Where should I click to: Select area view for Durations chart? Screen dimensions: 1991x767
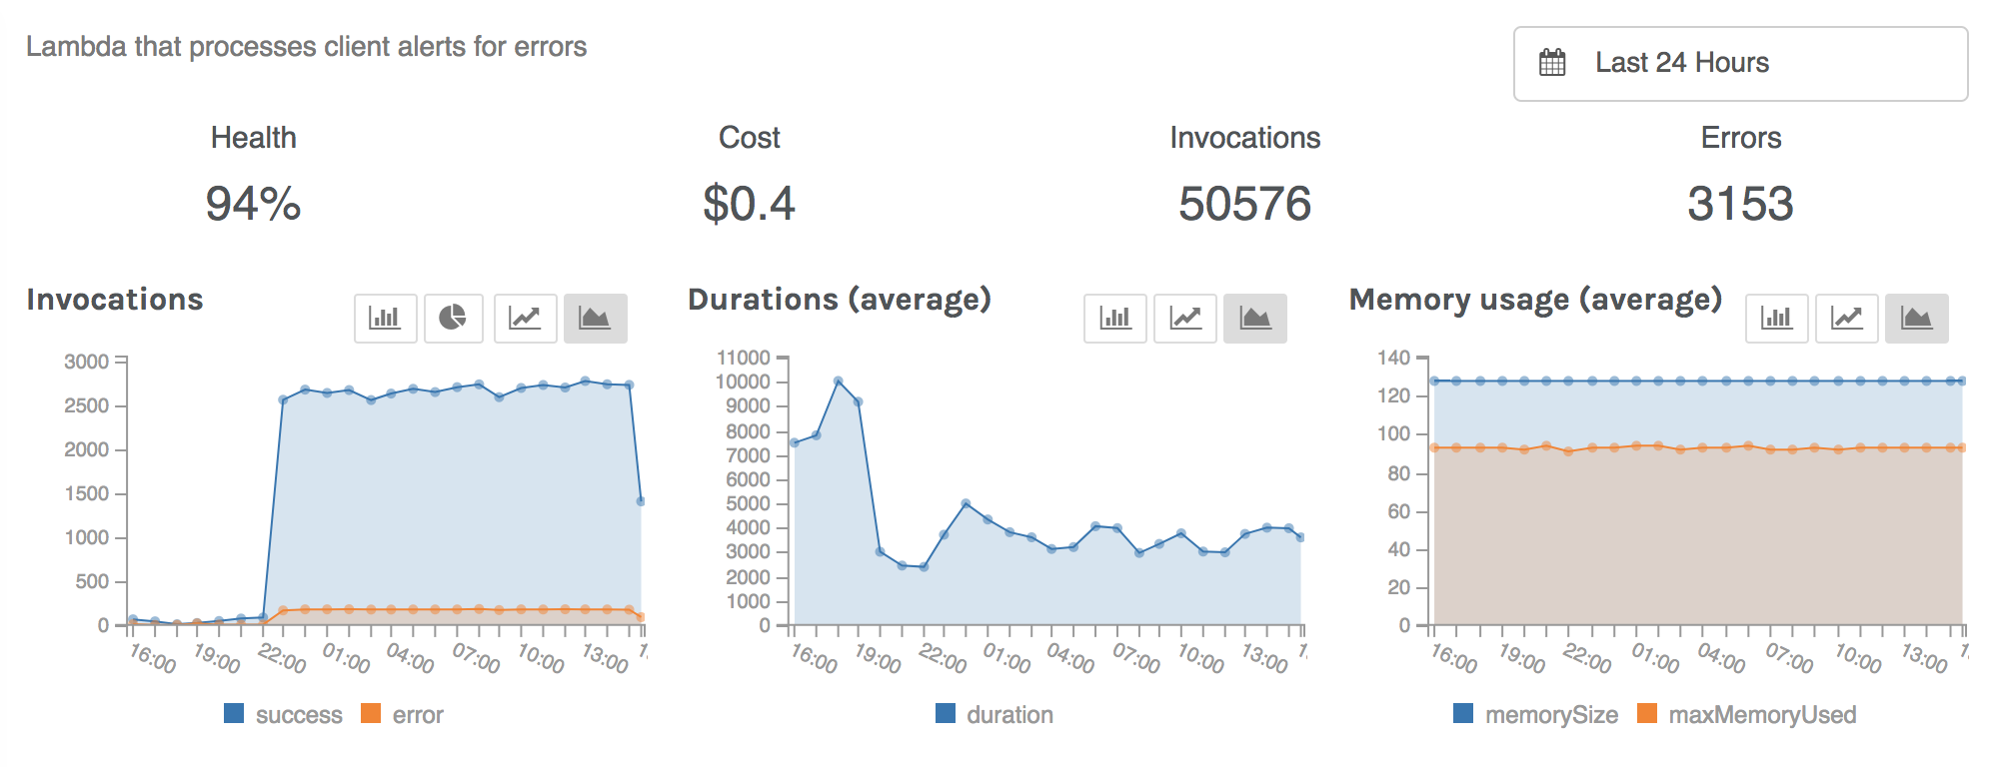coord(1255,319)
